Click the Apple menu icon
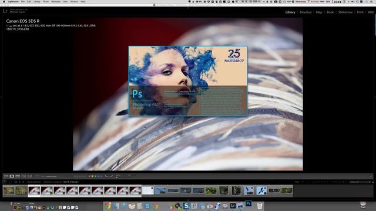This screenshot has height=211, width=376. tap(4, 2)
